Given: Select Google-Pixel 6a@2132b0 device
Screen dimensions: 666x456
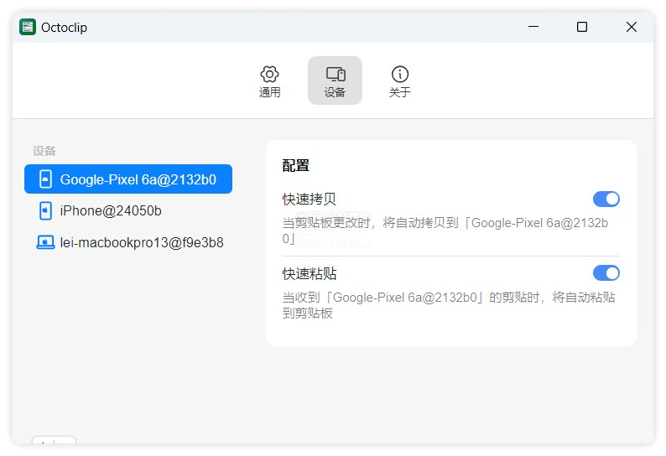Looking at the screenshot, I should [x=128, y=179].
